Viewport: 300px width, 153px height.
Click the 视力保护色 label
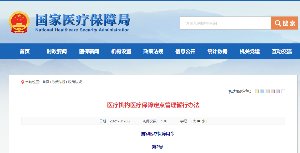coord(240,92)
